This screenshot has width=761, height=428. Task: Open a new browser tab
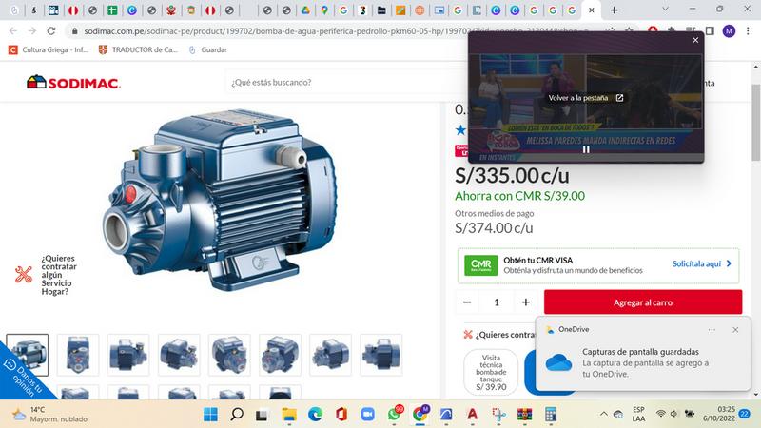tap(614, 10)
